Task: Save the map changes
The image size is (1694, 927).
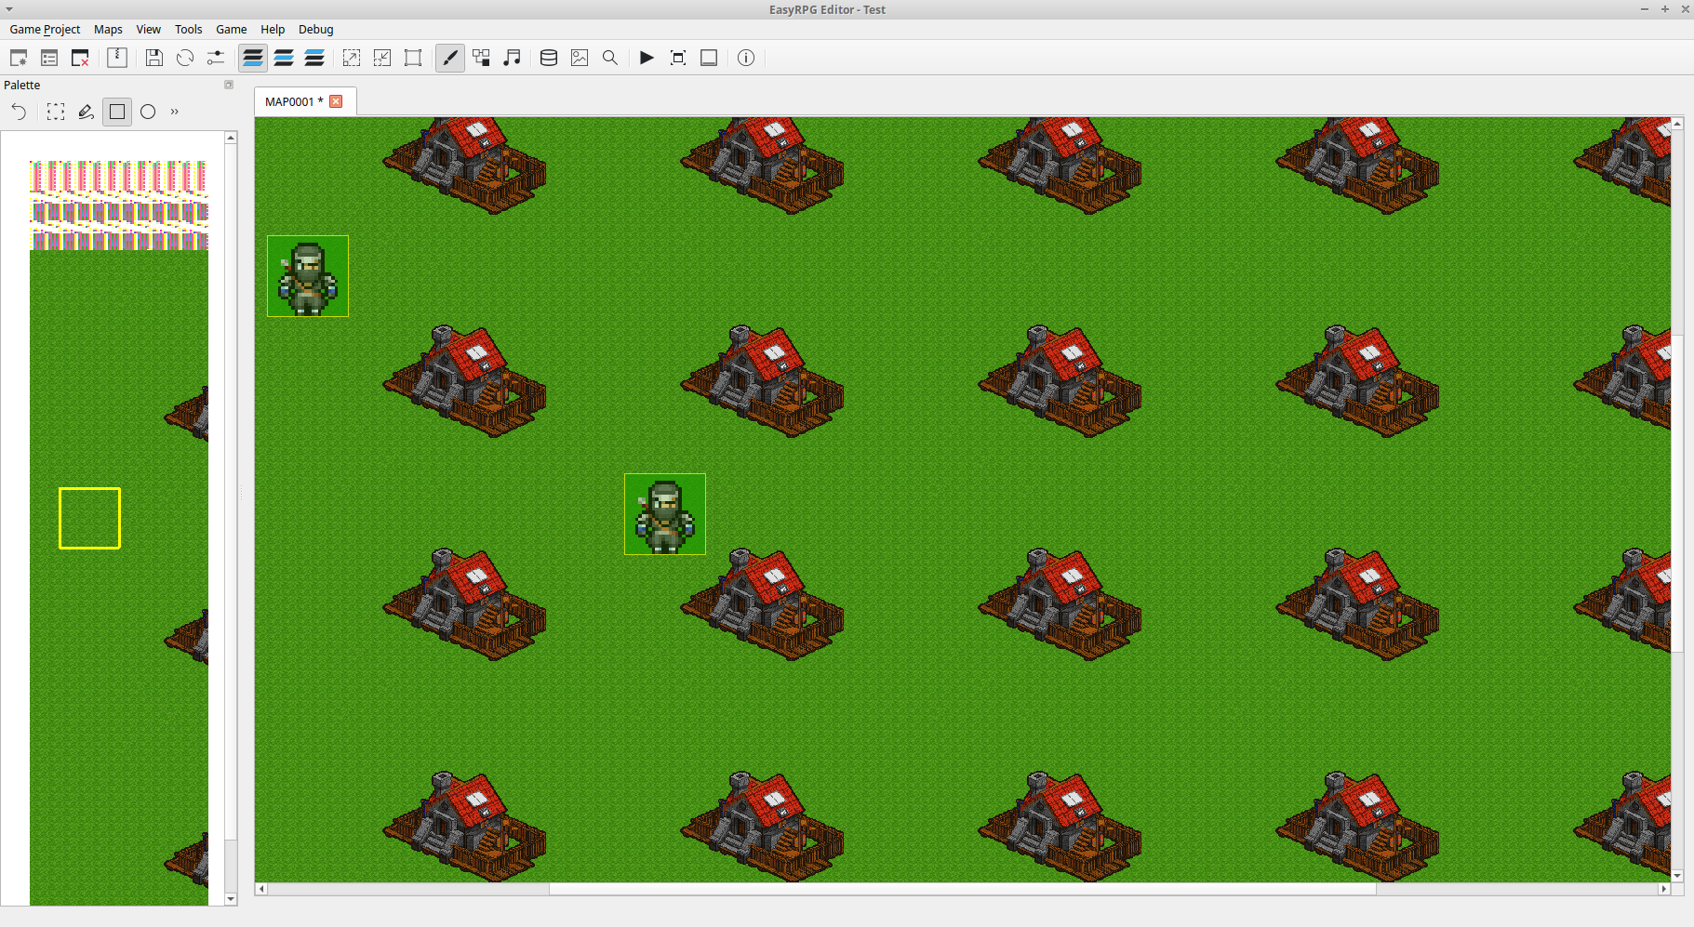Action: pos(154,58)
